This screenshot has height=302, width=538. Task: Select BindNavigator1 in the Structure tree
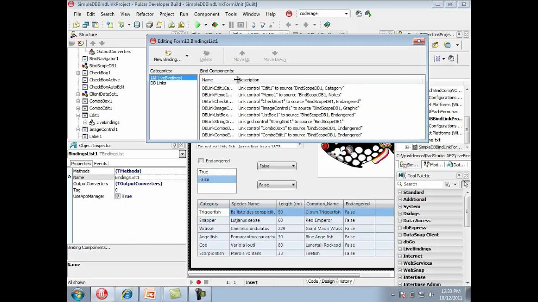tap(104, 59)
